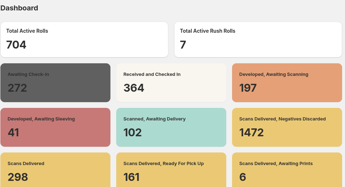Open the Received and Checked In card

[x=171, y=83]
